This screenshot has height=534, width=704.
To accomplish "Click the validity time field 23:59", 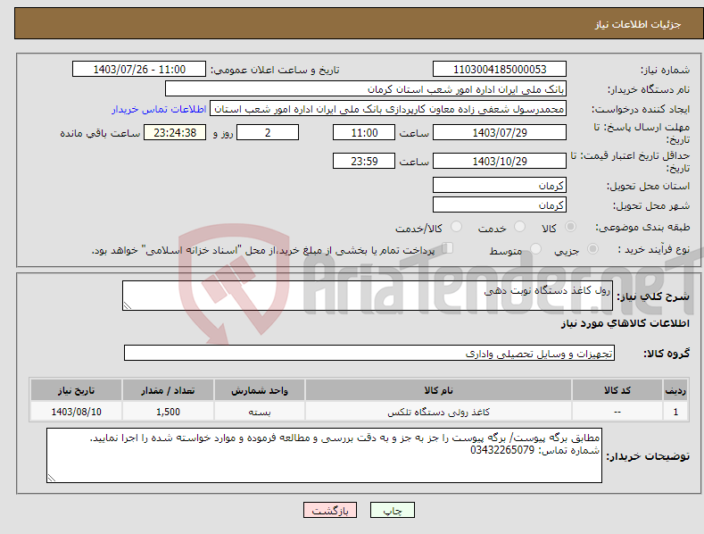I will click(364, 161).
